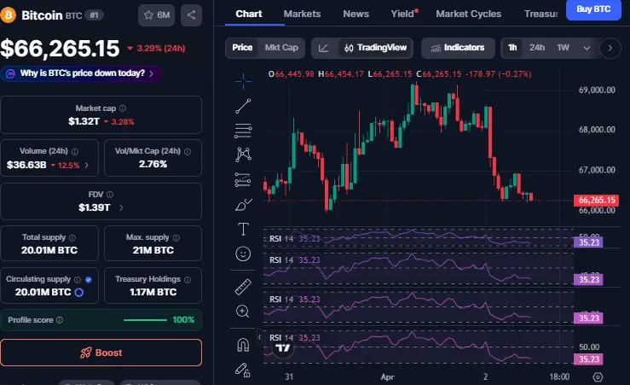Image resolution: width=630 pixels, height=385 pixels.
Task: Open the emoji icons tool
Action: [x=243, y=254]
